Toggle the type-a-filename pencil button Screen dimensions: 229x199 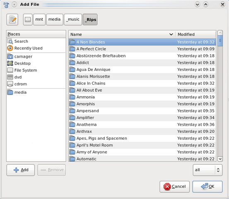pos(12,19)
